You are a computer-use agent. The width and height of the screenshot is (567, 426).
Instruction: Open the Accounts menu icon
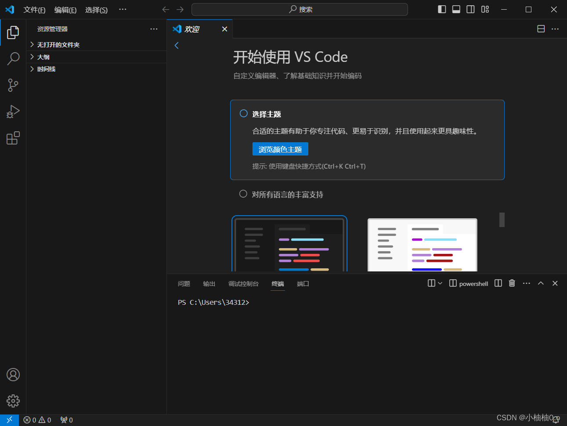tap(13, 375)
